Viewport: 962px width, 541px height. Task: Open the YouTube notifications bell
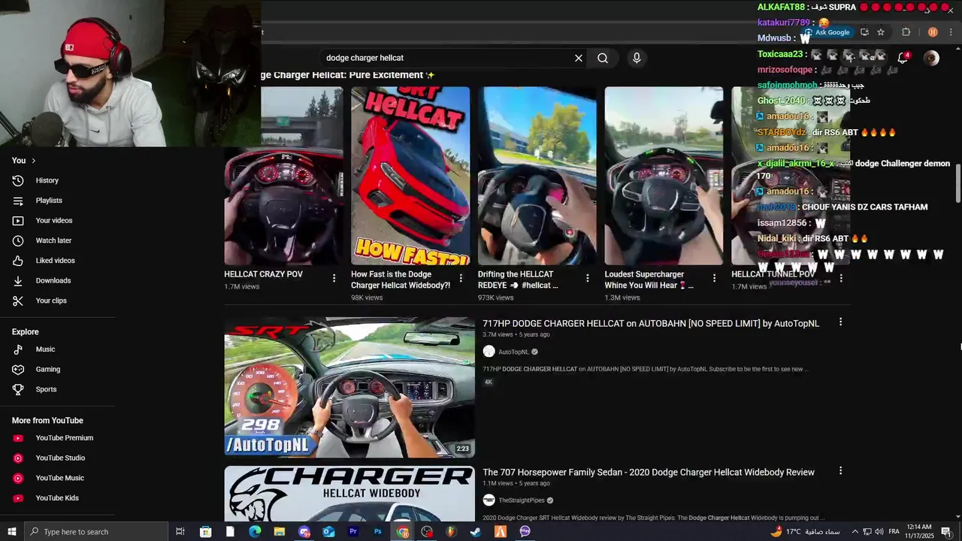(x=903, y=58)
